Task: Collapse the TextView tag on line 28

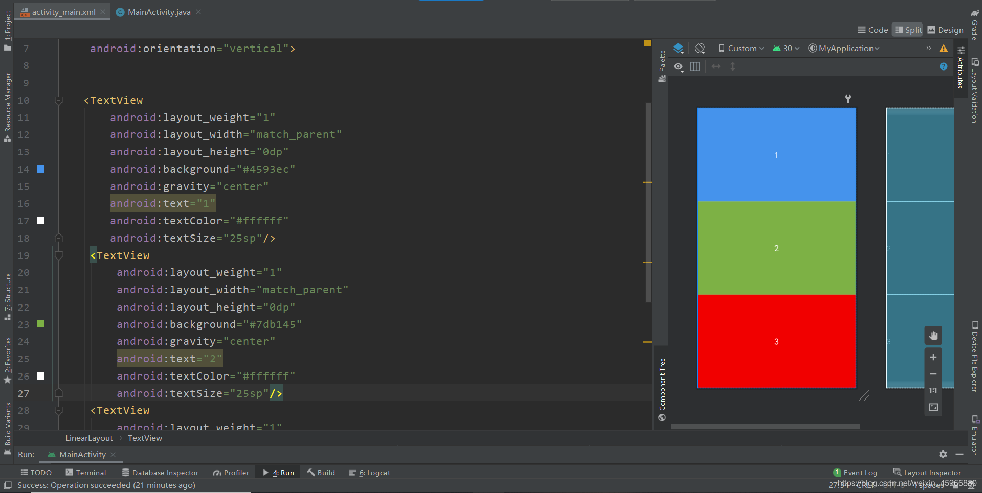Action: pyautogui.click(x=59, y=411)
